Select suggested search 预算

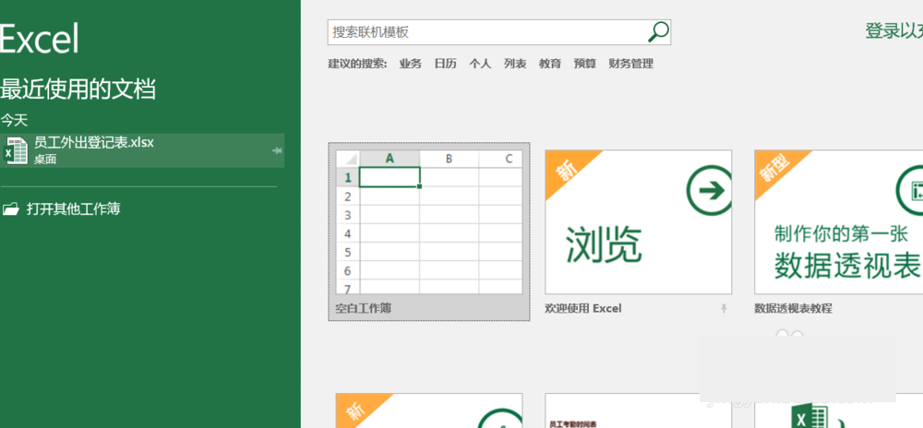pyautogui.click(x=585, y=64)
